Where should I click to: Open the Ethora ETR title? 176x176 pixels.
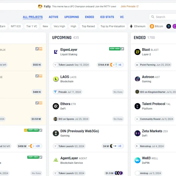(x=68, y=104)
